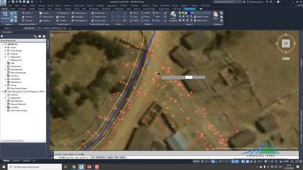This screenshot has width=303, height=170.
Task: Click the command line input field
Action: 176,157
